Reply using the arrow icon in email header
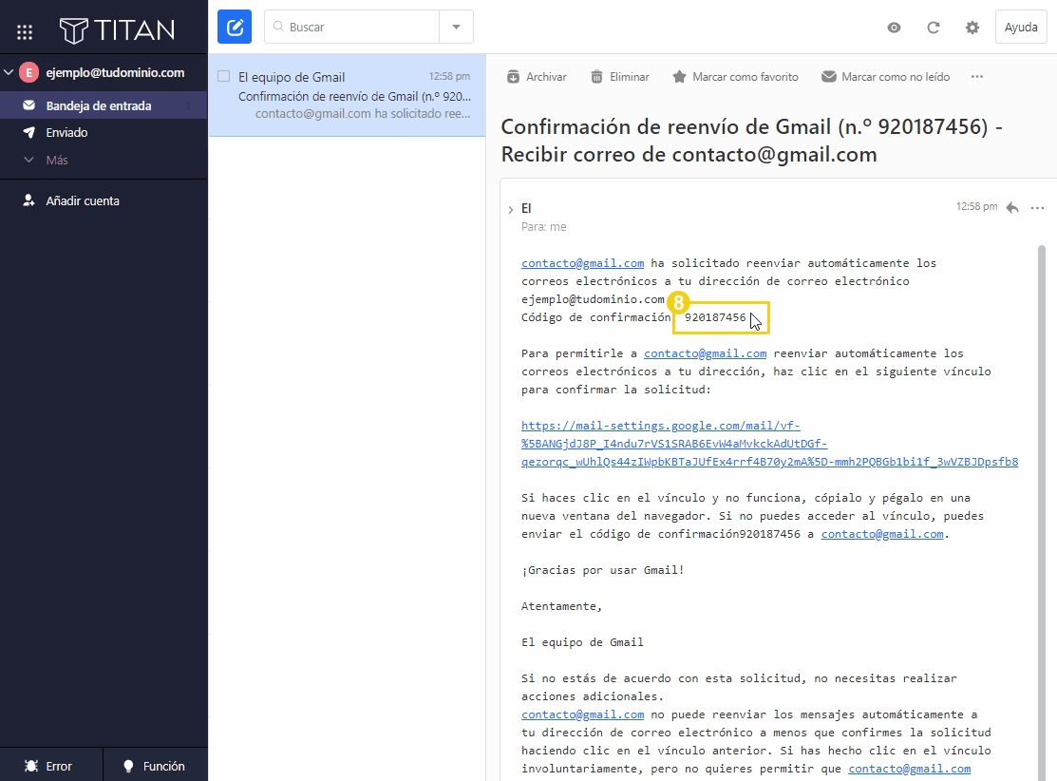1057x781 pixels. pos(1010,207)
